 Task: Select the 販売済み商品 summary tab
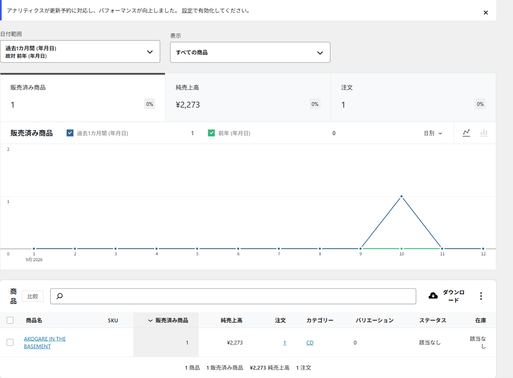tap(82, 98)
